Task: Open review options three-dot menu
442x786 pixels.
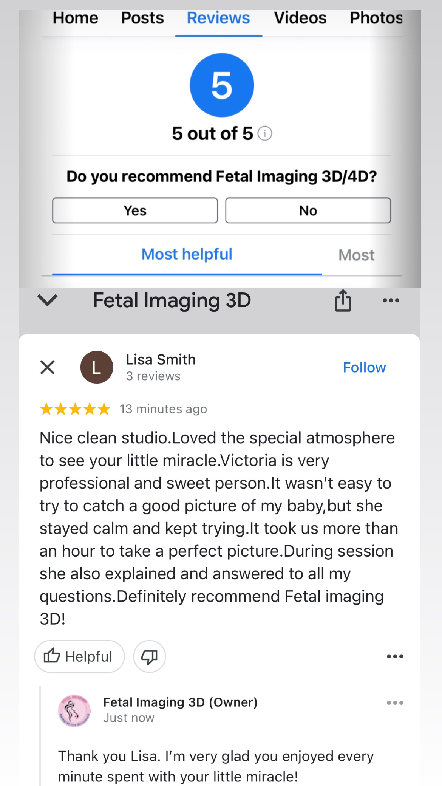Action: (395, 657)
